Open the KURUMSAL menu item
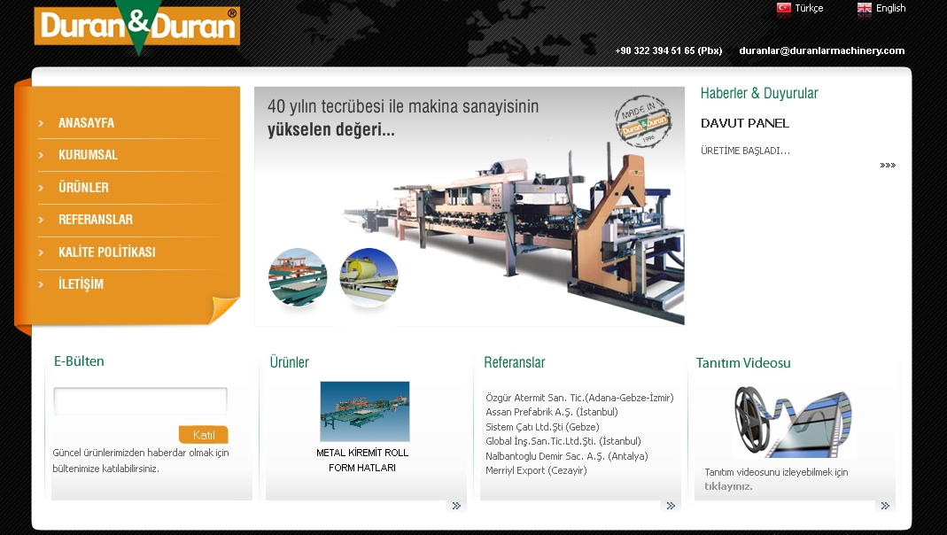This screenshot has width=947, height=535. pos(89,155)
